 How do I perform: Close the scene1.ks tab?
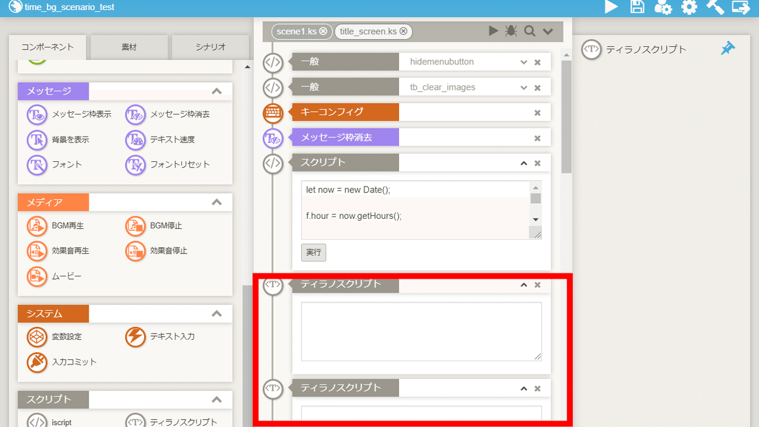[x=323, y=31]
